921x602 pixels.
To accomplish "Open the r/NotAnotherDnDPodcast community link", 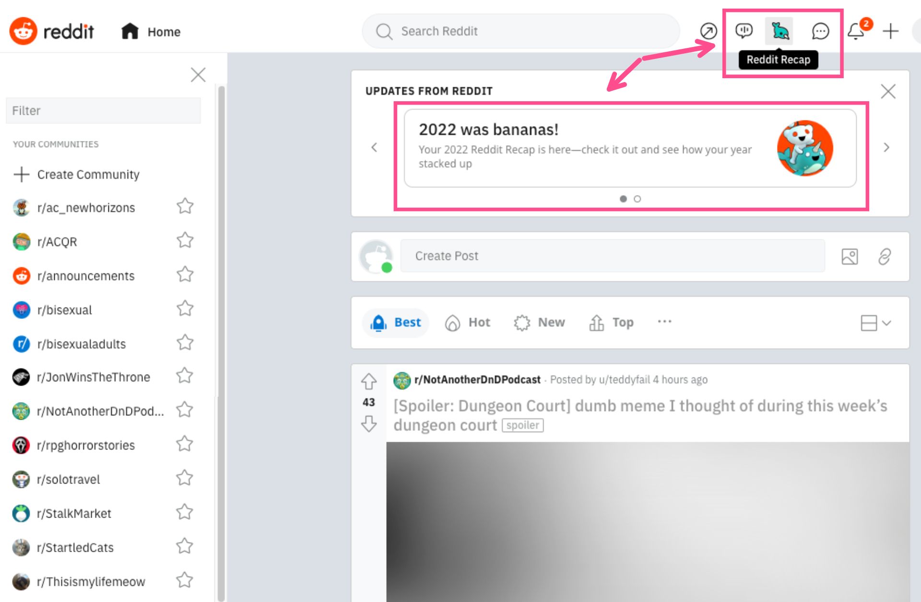I will click(x=476, y=379).
